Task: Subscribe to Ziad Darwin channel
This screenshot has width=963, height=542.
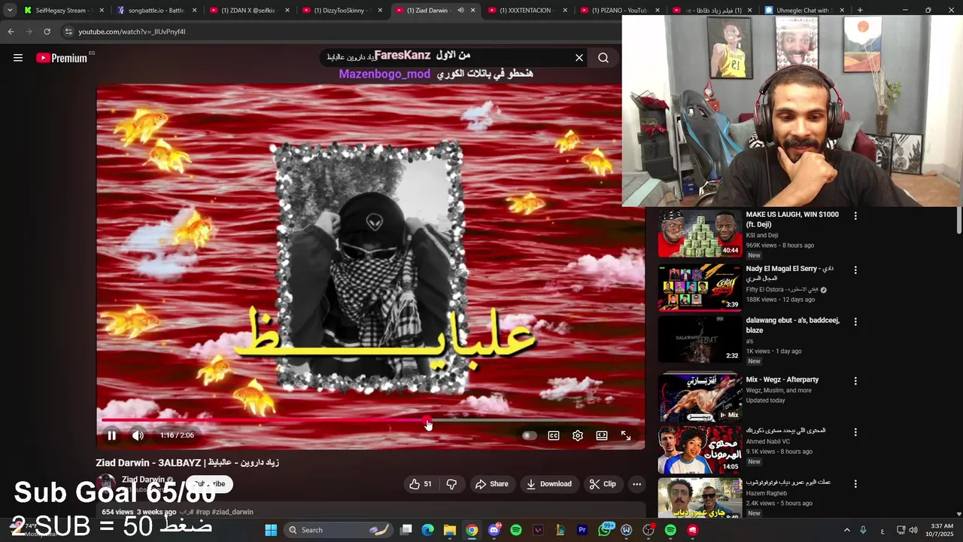Action: pyautogui.click(x=210, y=484)
